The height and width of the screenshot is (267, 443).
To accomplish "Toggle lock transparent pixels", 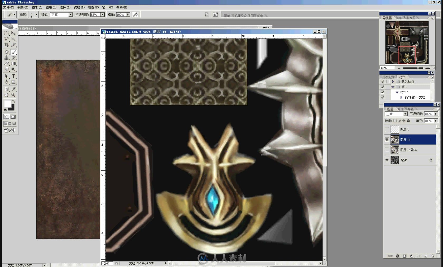I will 395,121.
